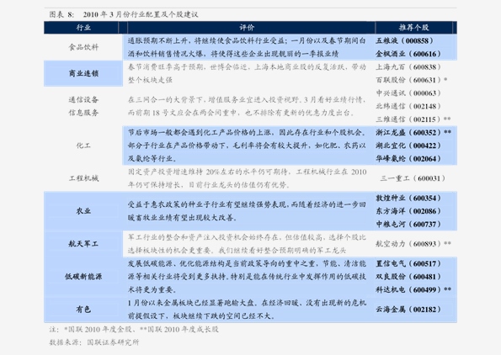The image size is (501, 355).
Task: Select the 通信设备 industry label
Action: tap(83, 99)
